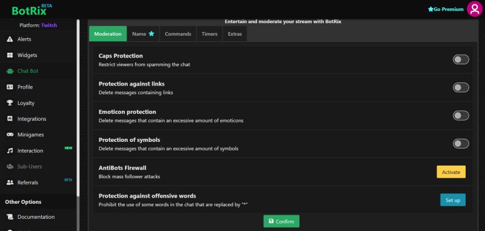This screenshot has width=485, height=231.
Task: Select the Extras tab
Action: [x=235, y=34]
